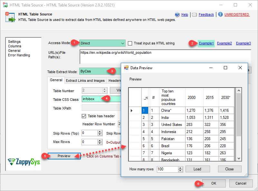Decrease How many rows spinner
This screenshot has width=258, height=191.
click(180, 171)
